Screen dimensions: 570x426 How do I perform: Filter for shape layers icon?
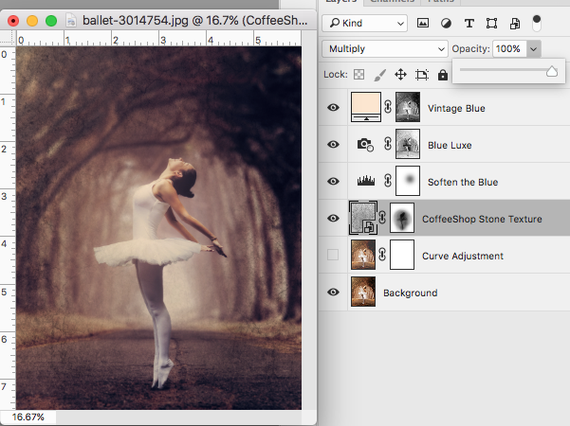[491, 24]
